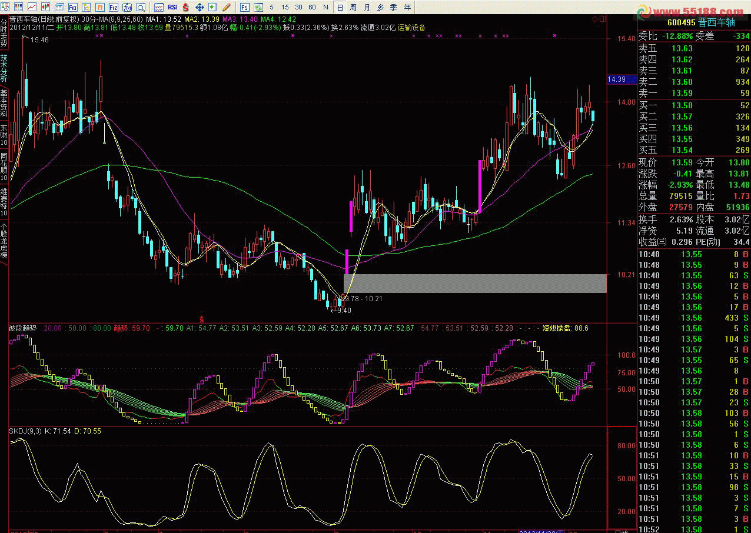Click the green arrow export icon
Image resolution: width=751 pixels, height=533 pixels.
(x=212, y=7)
